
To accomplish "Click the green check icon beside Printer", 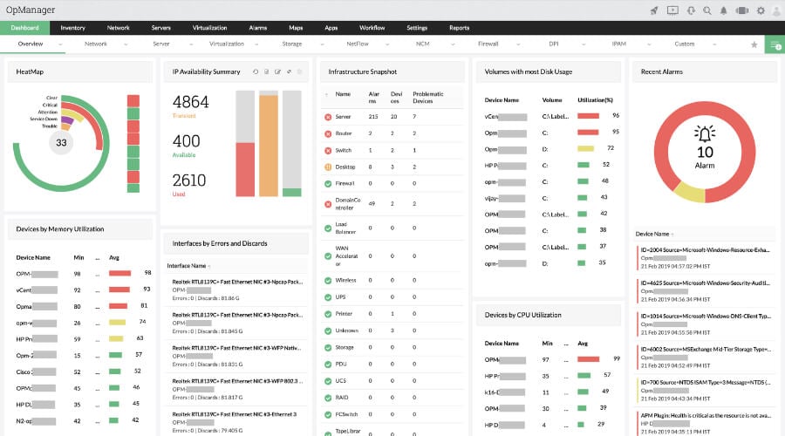I will [328, 314].
